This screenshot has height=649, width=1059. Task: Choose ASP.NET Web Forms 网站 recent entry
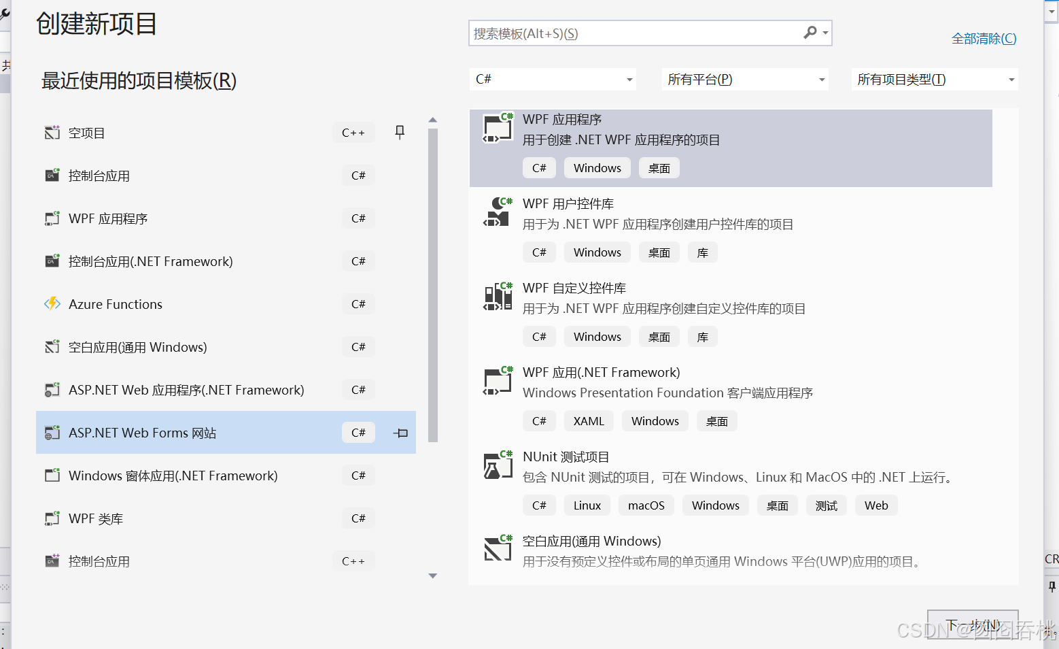click(x=226, y=433)
